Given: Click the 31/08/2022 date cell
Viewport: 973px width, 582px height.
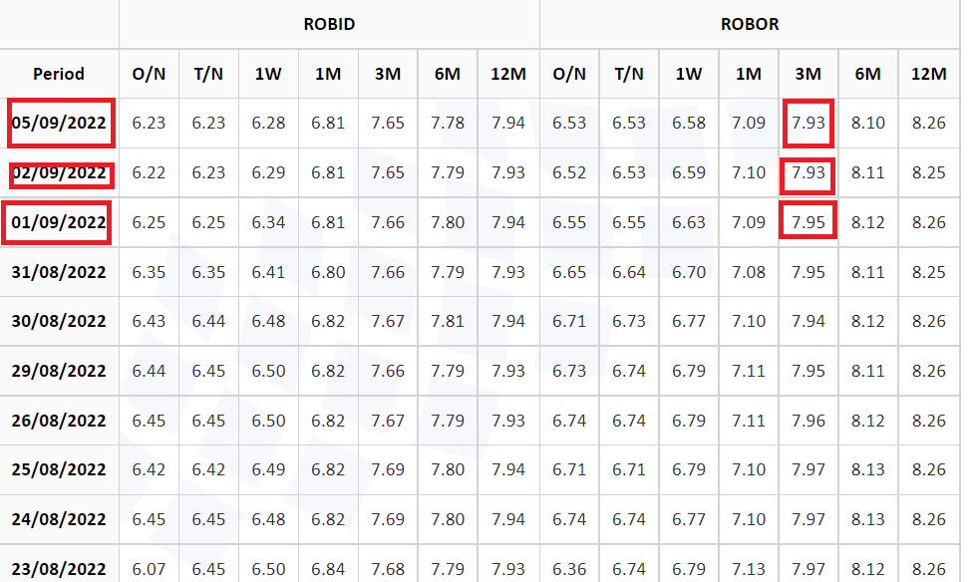Looking at the screenshot, I should tap(59, 272).
